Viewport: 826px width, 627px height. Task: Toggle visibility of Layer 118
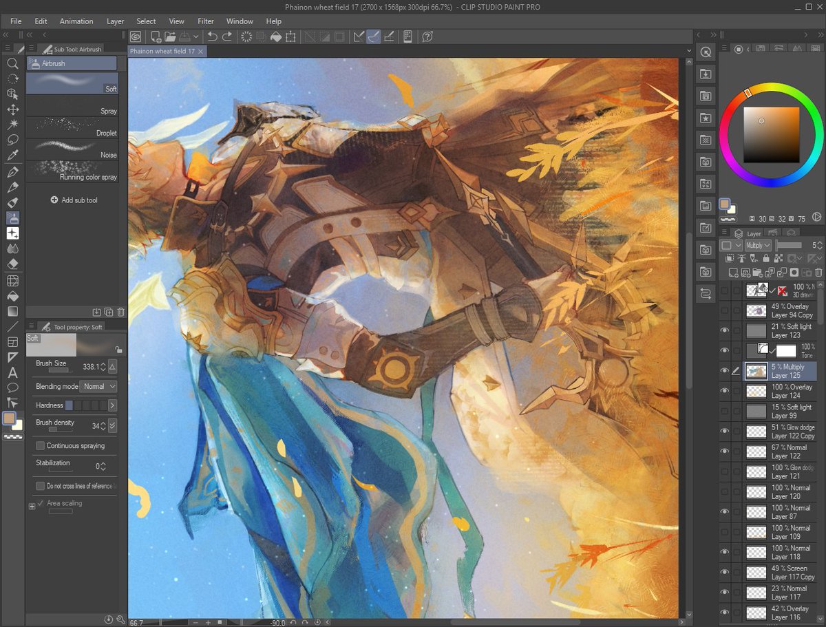click(x=725, y=552)
